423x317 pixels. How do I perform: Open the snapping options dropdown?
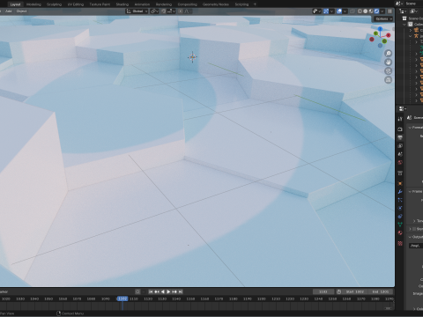[171, 11]
